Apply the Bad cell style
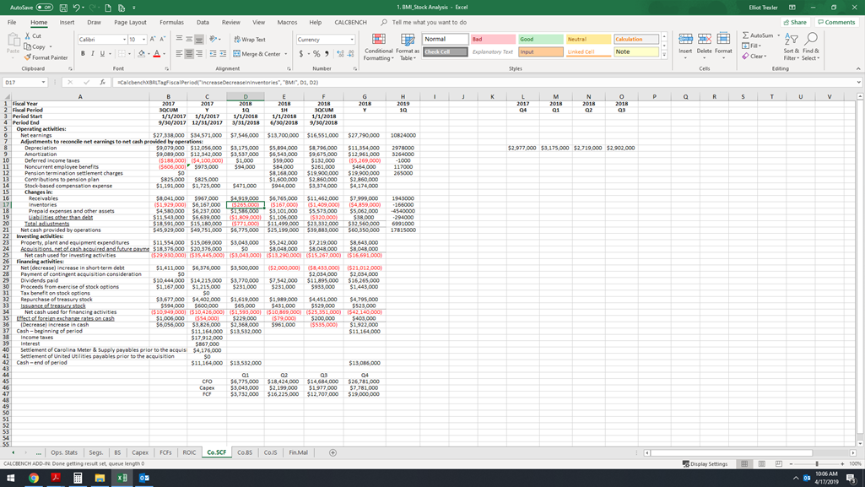Viewport: 865px width, 487px height. [x=493, y=39]
